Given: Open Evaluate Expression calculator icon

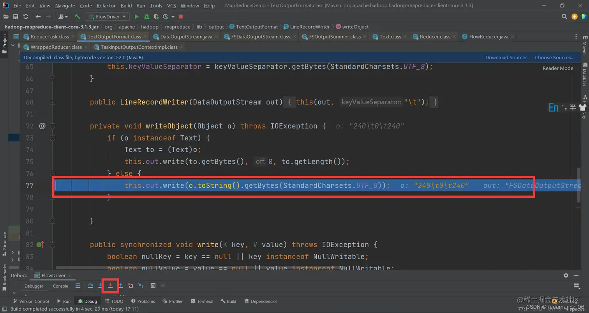Looking at the screenshot, I should point(153,286).
